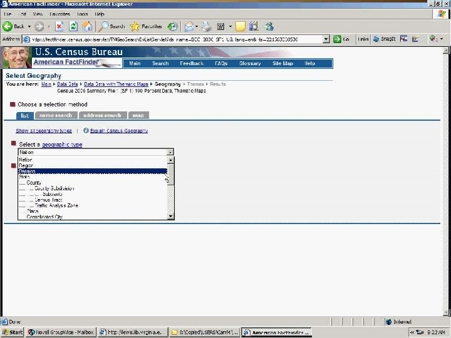This screenshot has height=338, width=451.
Task: Click Glossary in the navigation bar
Action: [x=250, y=63]
